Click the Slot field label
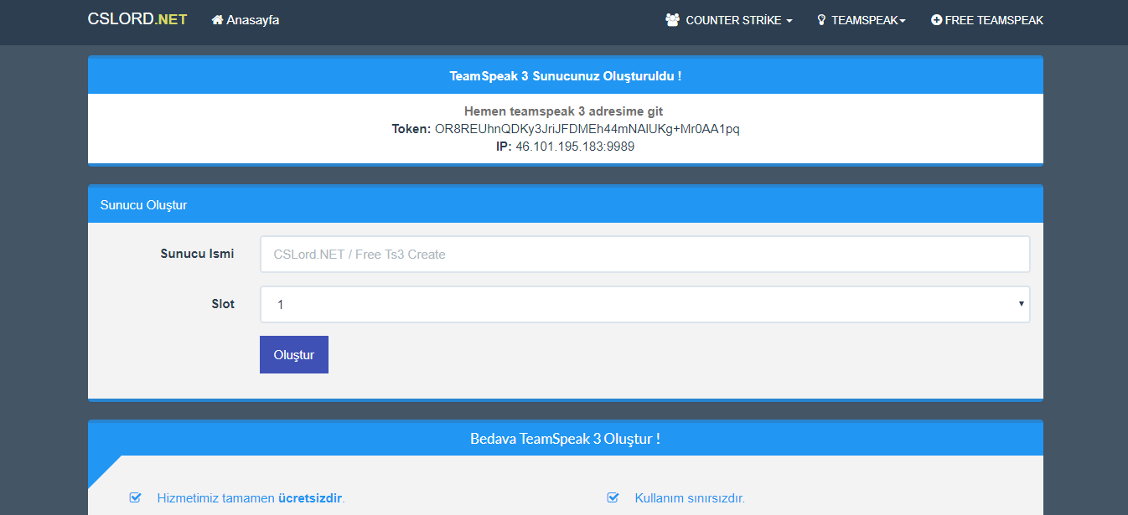The height and width of the screenshot is (515, 1128). click(223, 304)
